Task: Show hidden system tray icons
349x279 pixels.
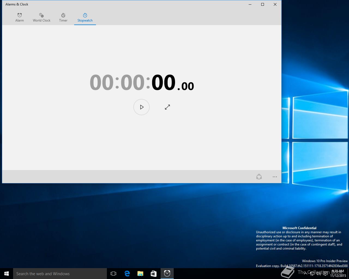Action: pos(306,274)
